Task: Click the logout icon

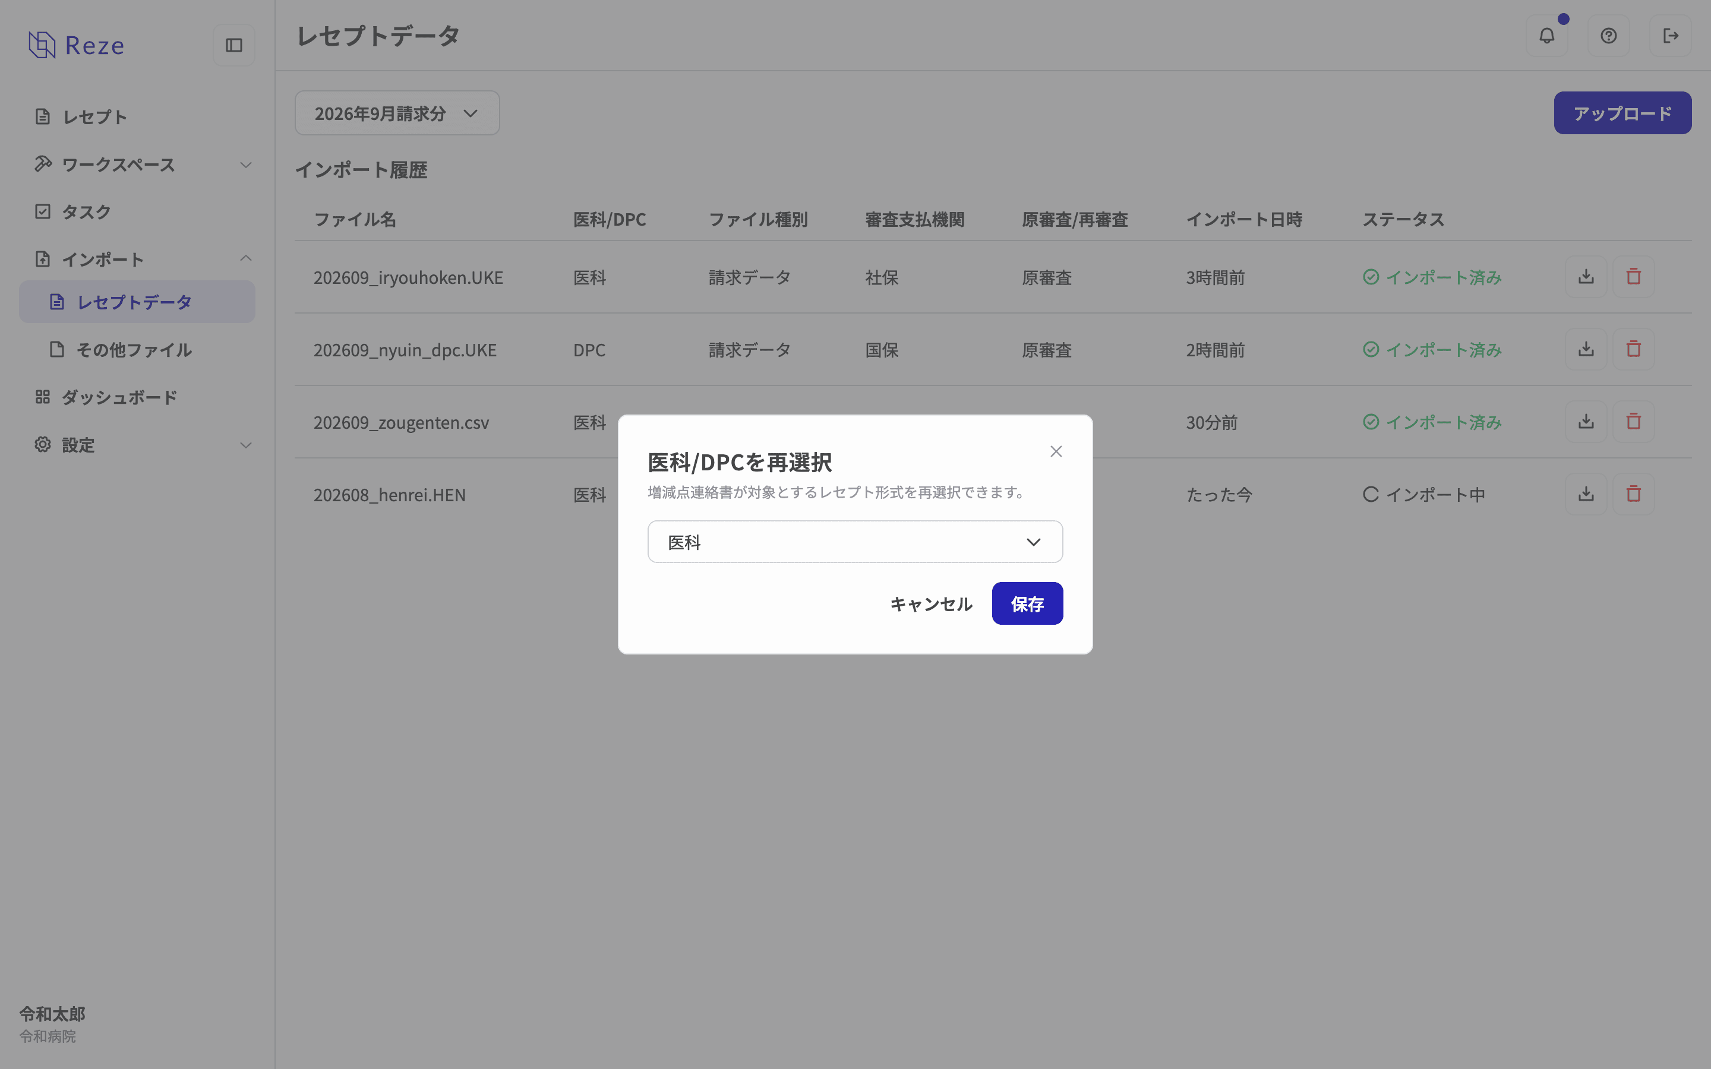Action: pyautogui.click(x=1671, y=36)
